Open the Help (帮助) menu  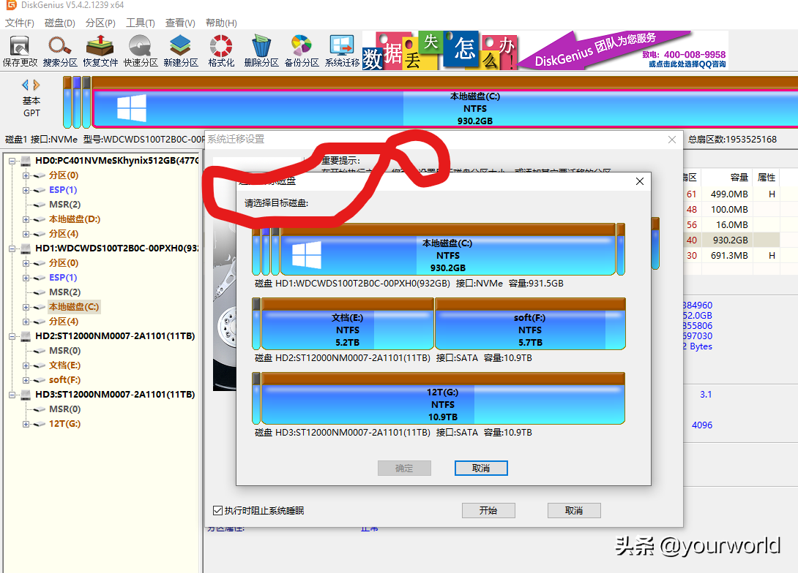pos(221,23)
